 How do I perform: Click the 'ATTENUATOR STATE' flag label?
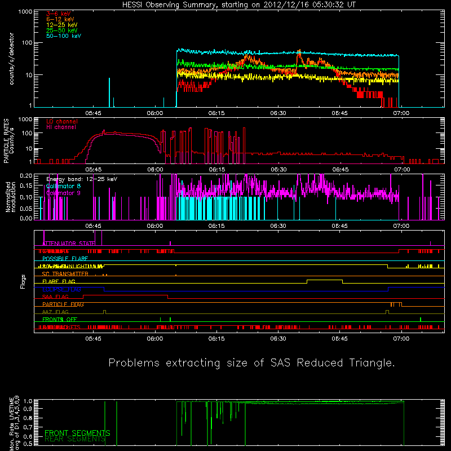69,244
